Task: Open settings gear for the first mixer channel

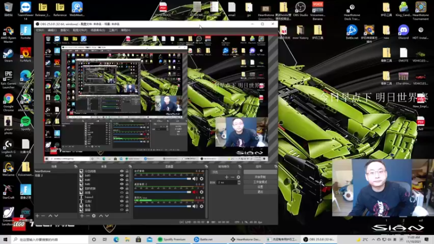Action: 201,179
